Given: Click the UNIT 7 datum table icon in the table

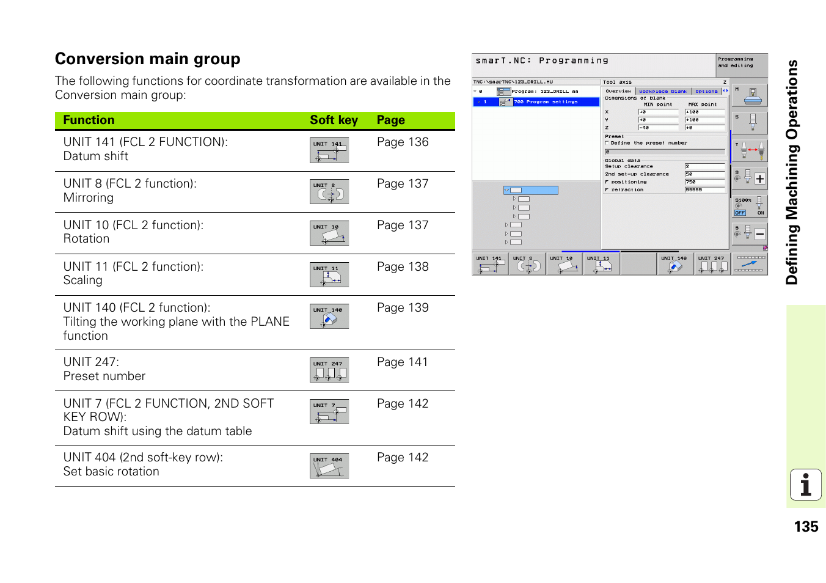Looking at the screenshot, I should pos(329,411).
